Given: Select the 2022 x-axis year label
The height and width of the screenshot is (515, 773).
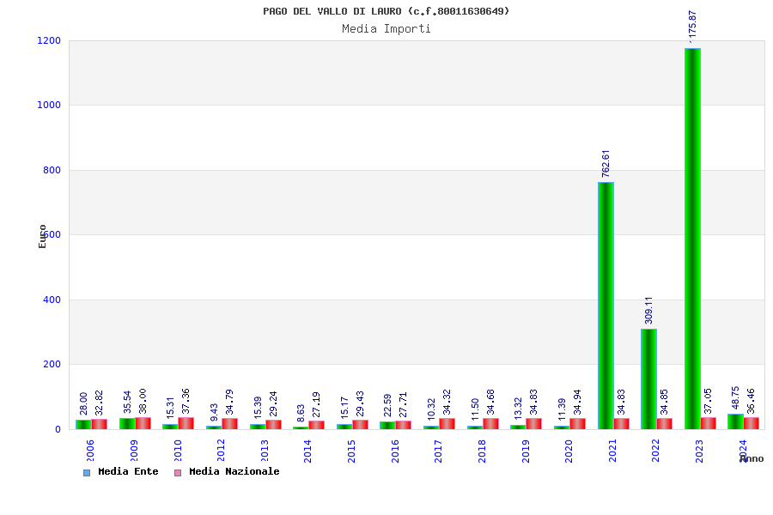Looking at the screenshot, I should (x=655, y=451).
